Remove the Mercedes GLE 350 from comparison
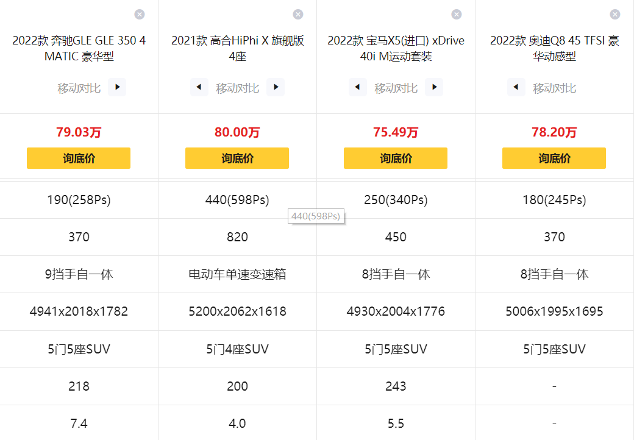Screen dimensions: 634x440 coord(140,14)
